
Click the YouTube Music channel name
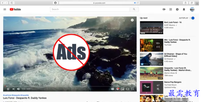[170, 85]
